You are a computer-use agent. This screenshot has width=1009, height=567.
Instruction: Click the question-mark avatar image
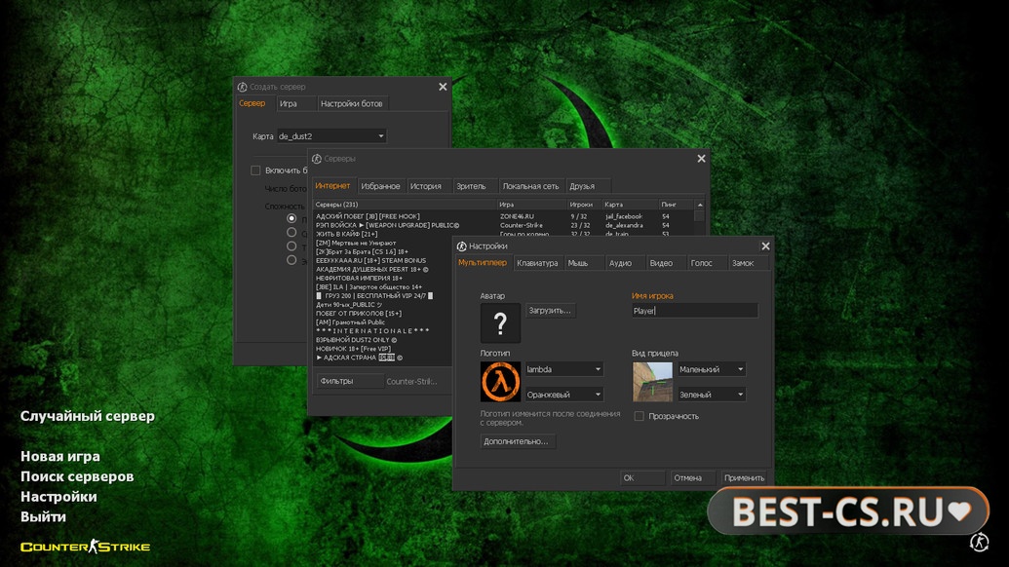(x=500, y=322)
